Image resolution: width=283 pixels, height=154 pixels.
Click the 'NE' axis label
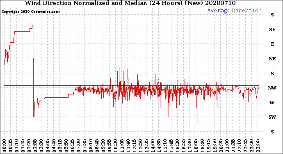(272, 59)
